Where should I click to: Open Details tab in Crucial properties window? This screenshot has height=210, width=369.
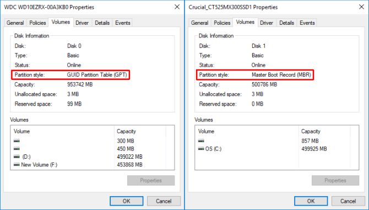(x=287, y=23)
